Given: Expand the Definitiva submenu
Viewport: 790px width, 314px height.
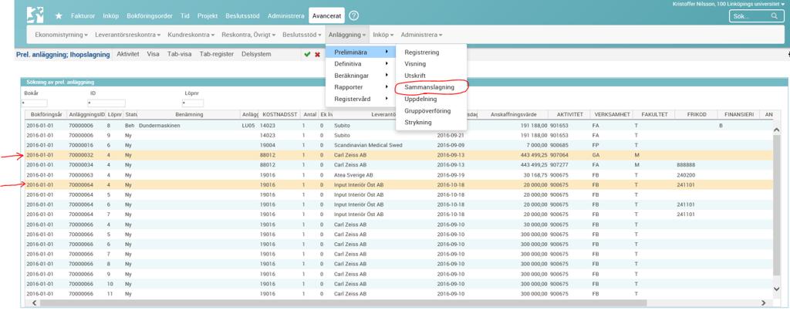Looking at the screenshot, I should (360, 63).
